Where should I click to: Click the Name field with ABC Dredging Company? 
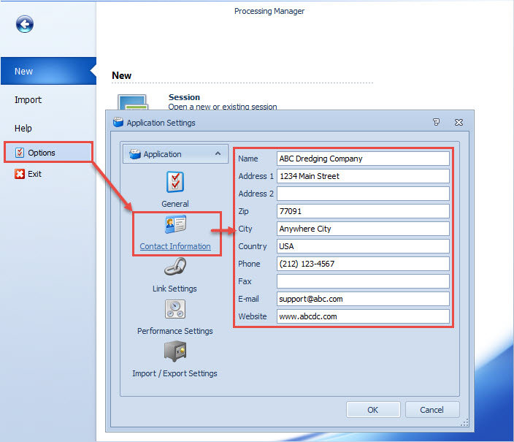tap(363, 159)
